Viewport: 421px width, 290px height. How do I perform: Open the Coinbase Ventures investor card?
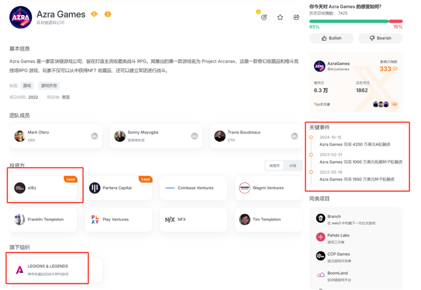click(x=194, y=188)
